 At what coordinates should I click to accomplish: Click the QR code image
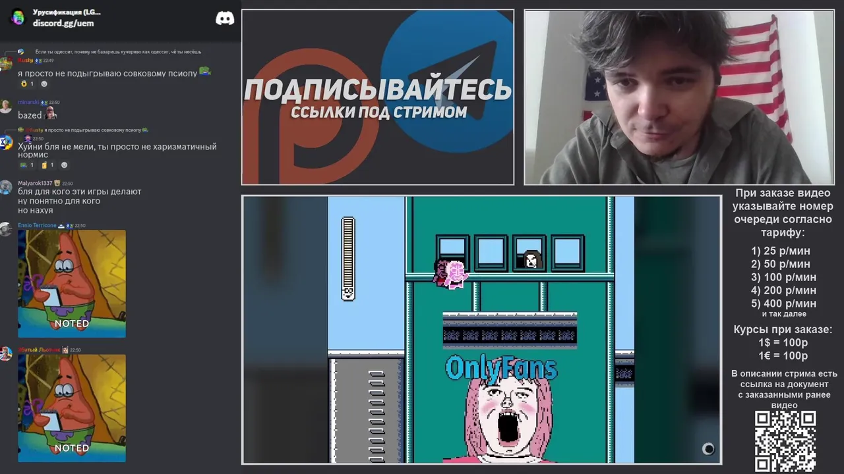pos(785,440)
